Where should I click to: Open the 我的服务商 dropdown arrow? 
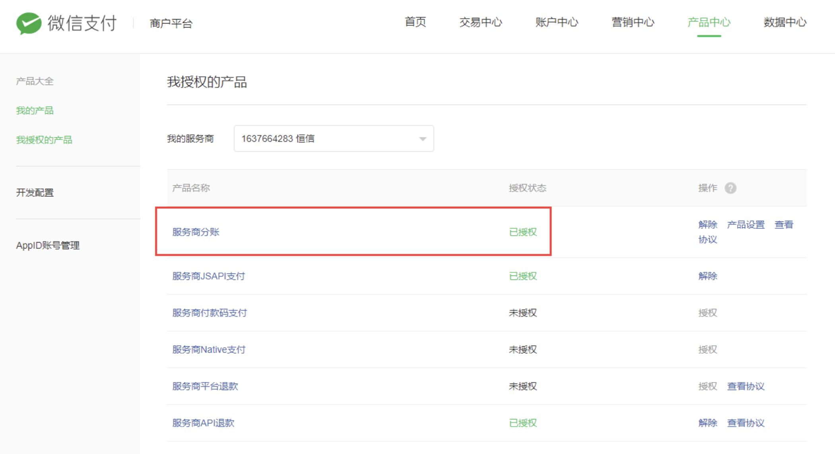[423, 139]
